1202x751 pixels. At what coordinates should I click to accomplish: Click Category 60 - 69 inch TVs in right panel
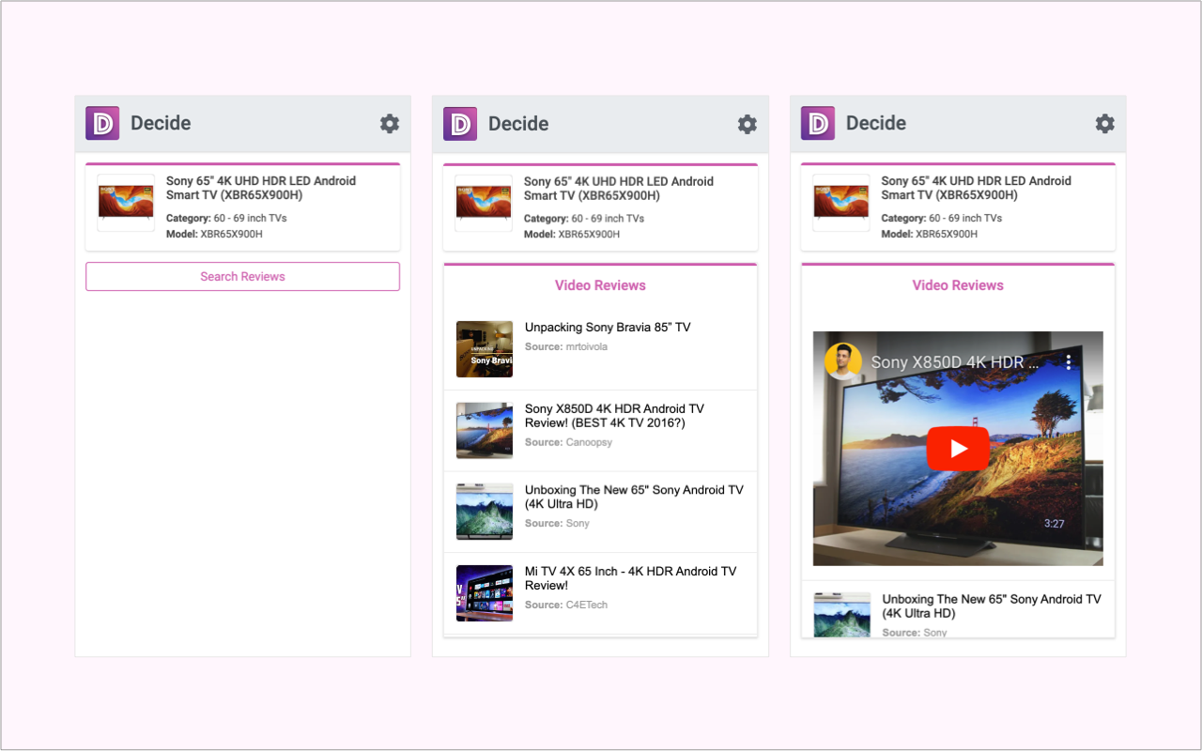942,219
